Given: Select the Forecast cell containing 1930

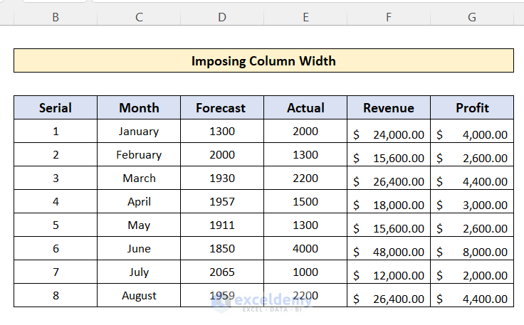Looking at the screenshot, I should tap(222, 178).
